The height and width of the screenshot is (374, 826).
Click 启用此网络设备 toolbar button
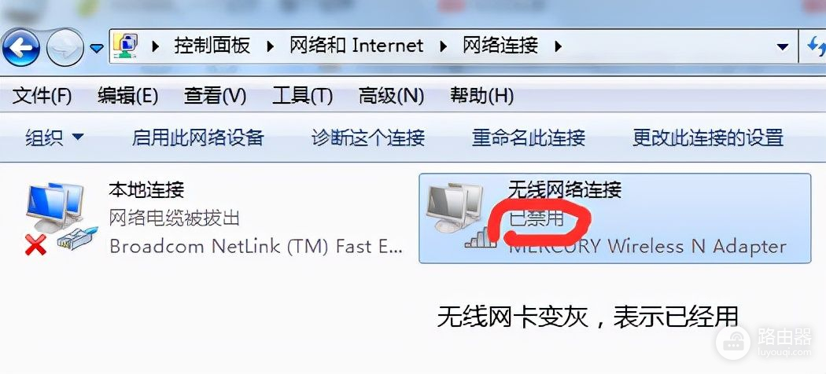(197, 137)
